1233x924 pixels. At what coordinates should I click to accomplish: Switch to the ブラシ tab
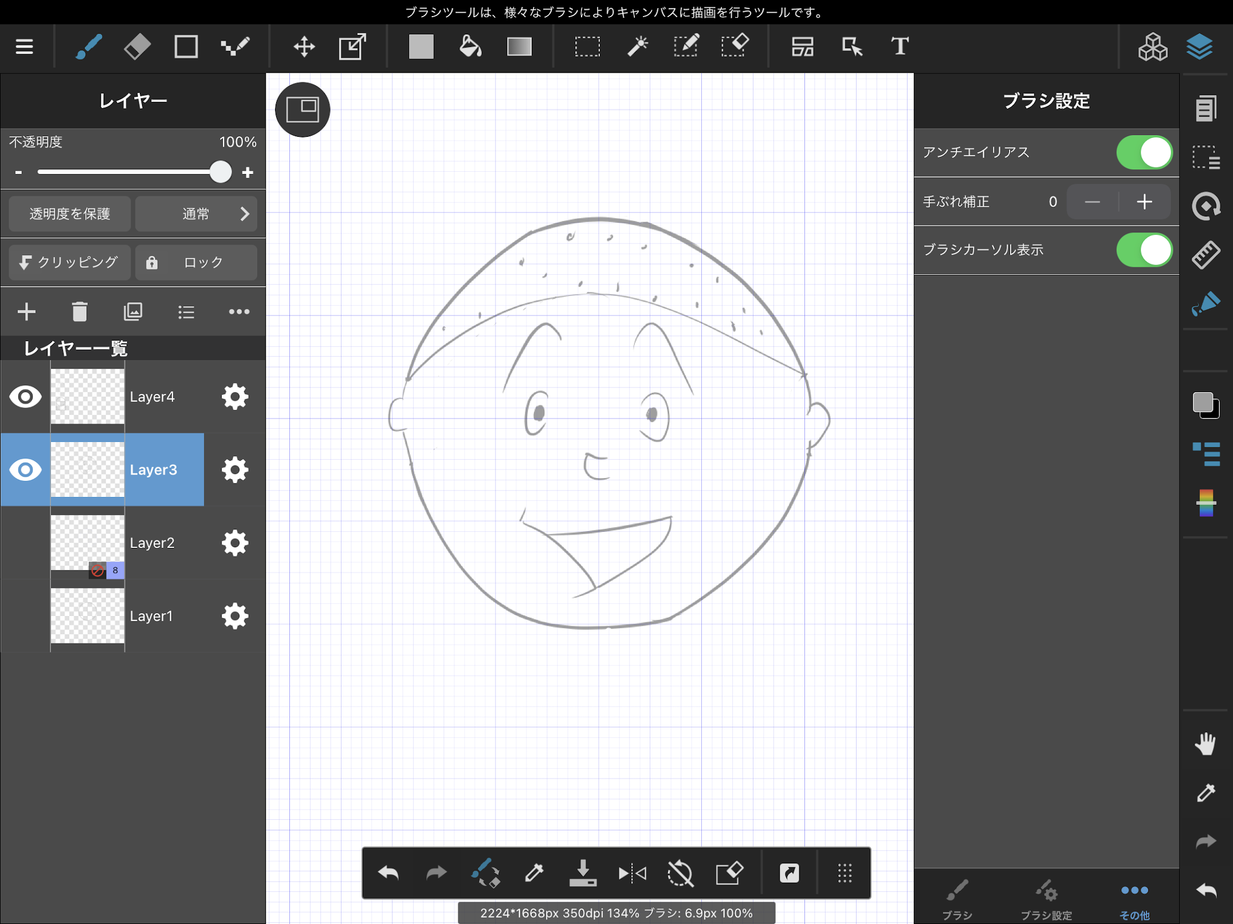point(957,899)
